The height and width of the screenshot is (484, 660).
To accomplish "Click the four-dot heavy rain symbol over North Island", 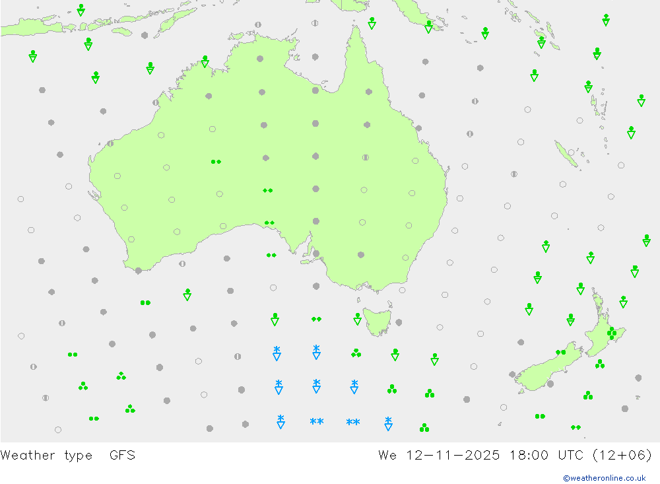I will pyautogui.click(x=612, y=333).
